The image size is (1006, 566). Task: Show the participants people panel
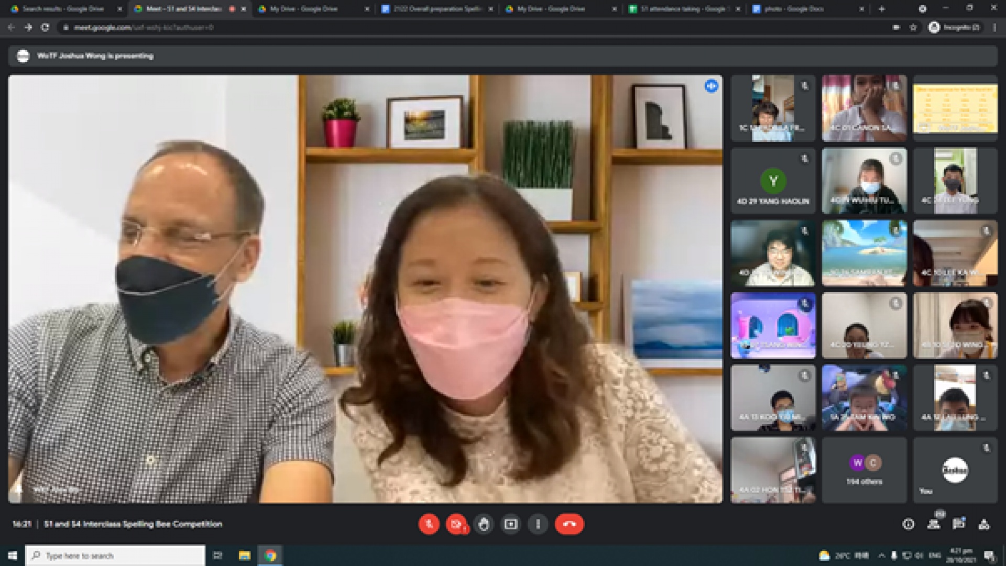pos(934,524)
